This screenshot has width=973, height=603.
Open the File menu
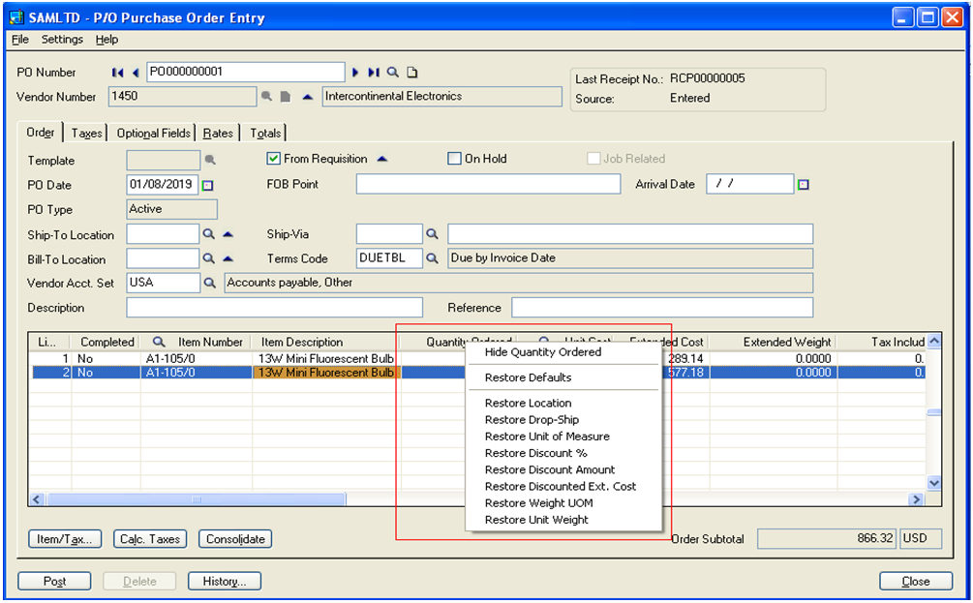pos(20,39)
